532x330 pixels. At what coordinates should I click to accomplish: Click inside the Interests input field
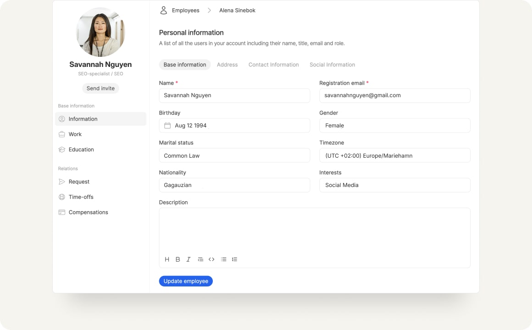point(394,185)
